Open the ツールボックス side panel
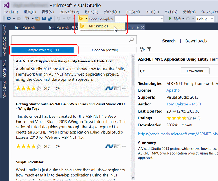 (5, 69)
